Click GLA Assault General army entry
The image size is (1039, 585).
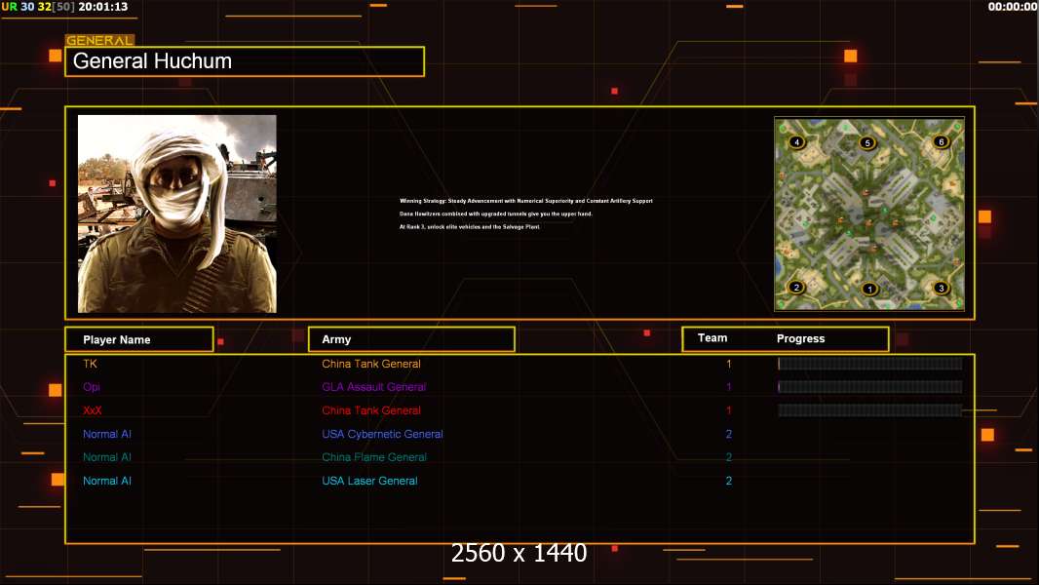click(x=373, y=387)
